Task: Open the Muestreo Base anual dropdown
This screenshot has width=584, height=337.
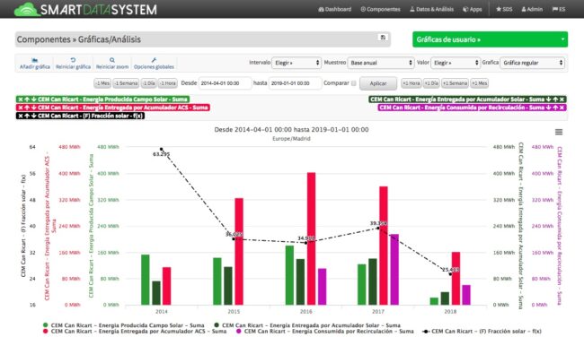Action: [x=381, y=63]
